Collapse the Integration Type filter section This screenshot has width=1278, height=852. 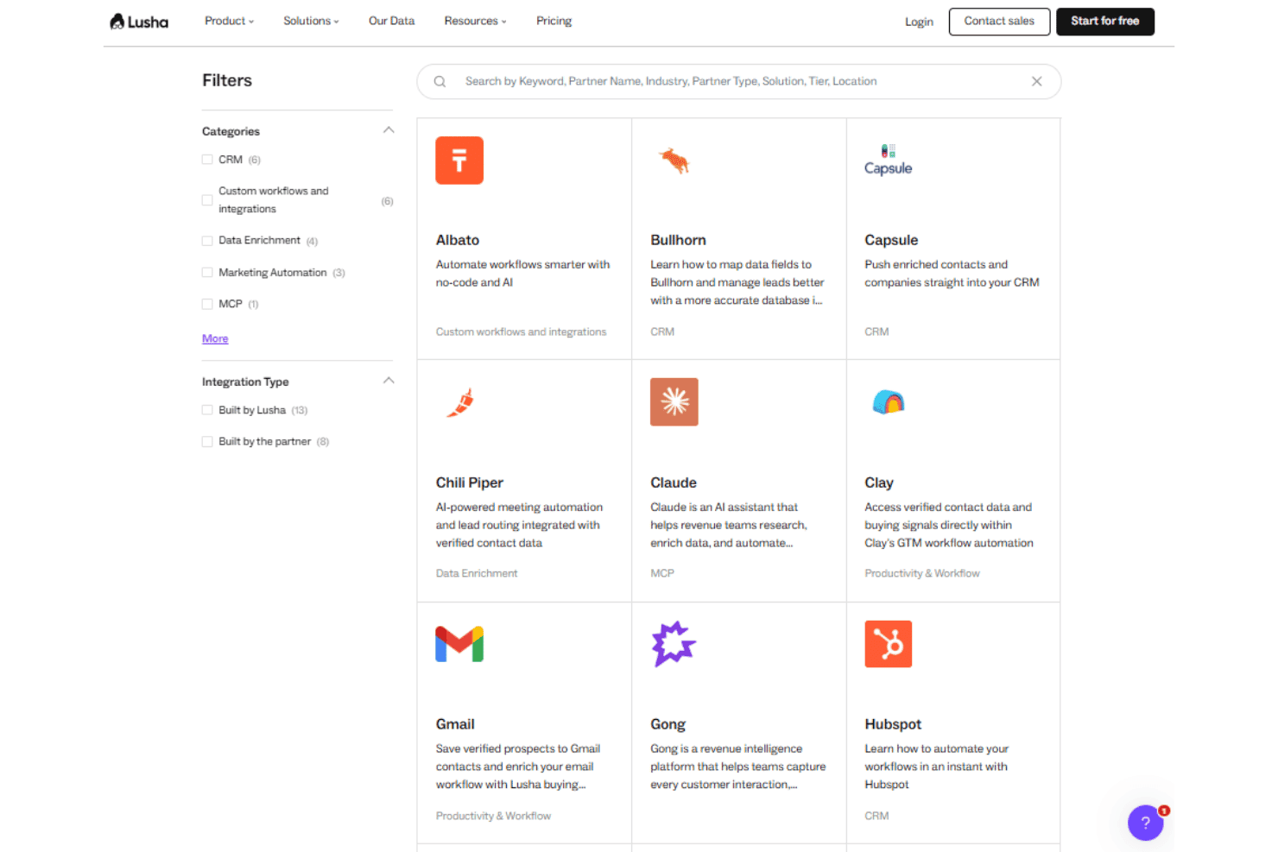[389, 381]
